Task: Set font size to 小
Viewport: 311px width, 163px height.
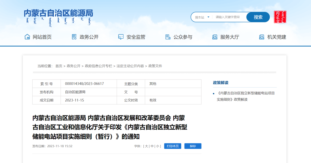Action: [158, 146]
